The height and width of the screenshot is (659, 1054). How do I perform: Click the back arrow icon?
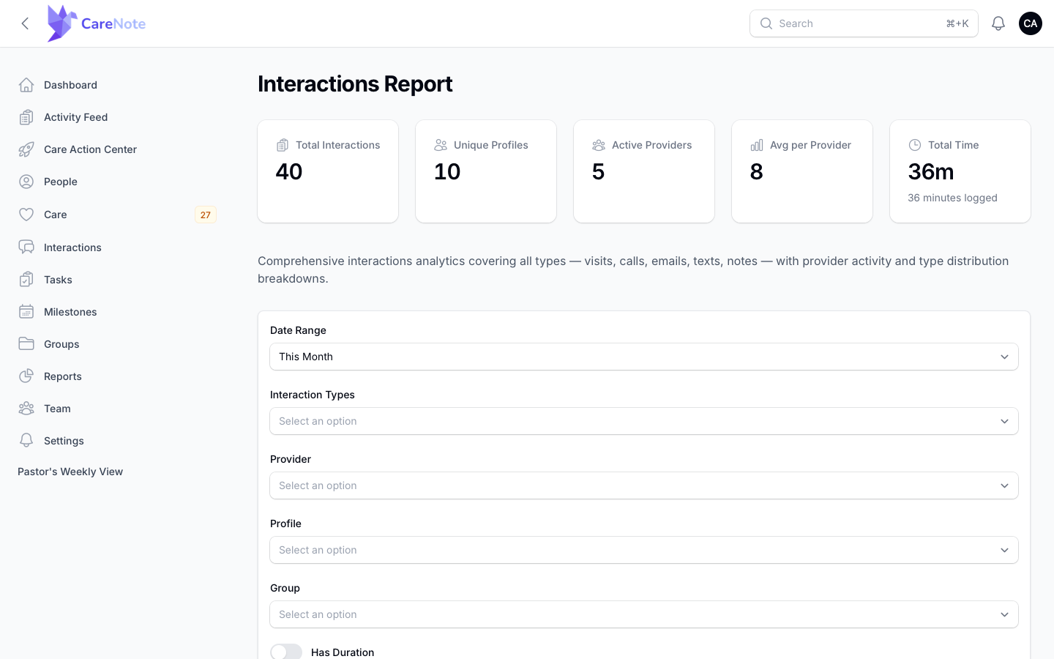point(25,23)
